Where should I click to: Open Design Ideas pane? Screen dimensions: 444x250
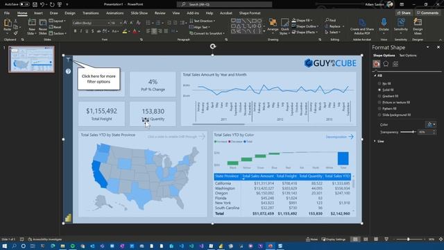(x=418, y=26)
